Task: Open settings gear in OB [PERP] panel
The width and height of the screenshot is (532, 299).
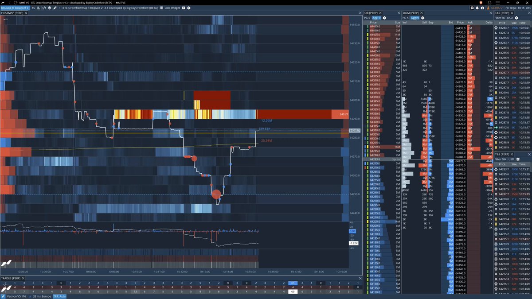Action: pyautogui.click(x=384, y=18)
